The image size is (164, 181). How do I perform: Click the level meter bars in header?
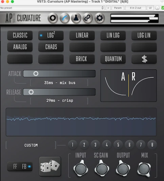click(x=135, y=18)
